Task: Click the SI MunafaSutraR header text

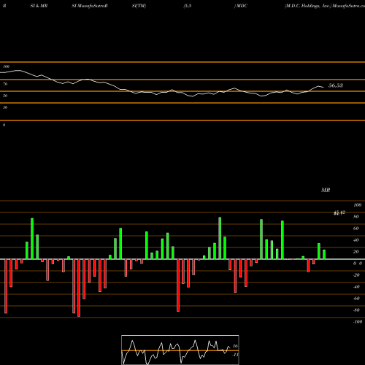Action: tap(90, 6)
